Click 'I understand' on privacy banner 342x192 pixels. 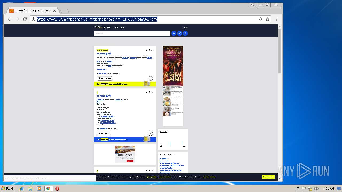coord(268,177)
